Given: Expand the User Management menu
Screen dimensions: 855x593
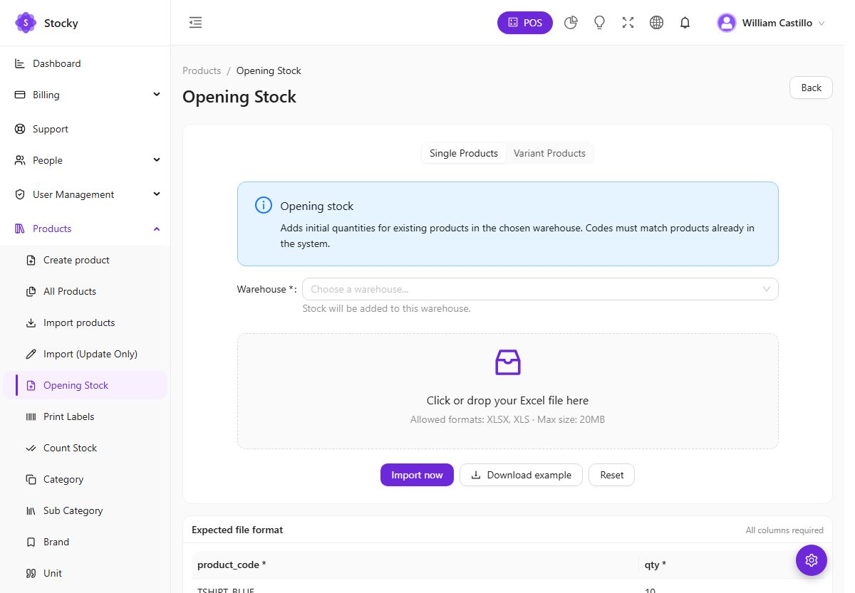Looking at the screenshot, I should click(x=85, y=194).
